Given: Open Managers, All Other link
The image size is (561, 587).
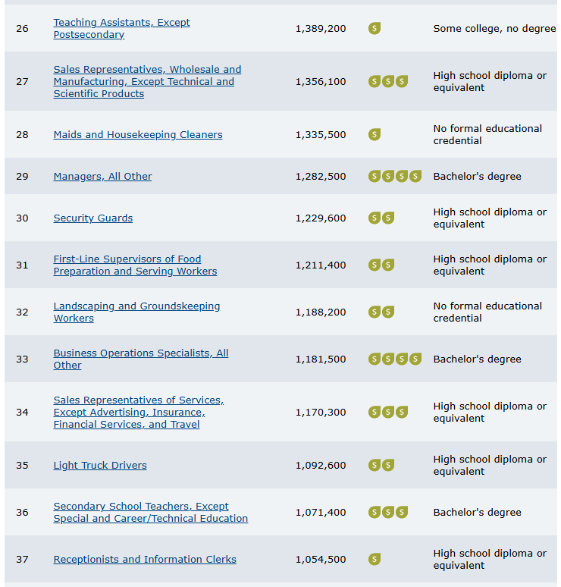Looking at the screenshot, I should click(102, 176).
